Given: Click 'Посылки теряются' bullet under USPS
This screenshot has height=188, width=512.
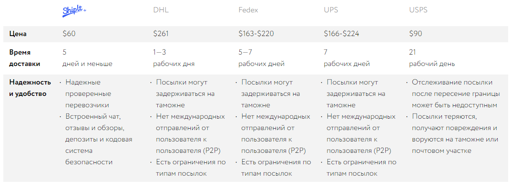Looking at the screenshot, I should (455, 134).
